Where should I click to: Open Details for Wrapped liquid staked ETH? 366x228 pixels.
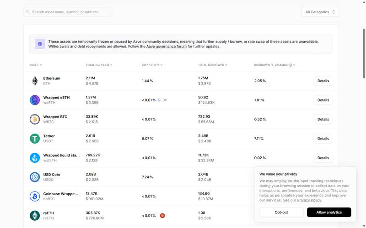323,158
